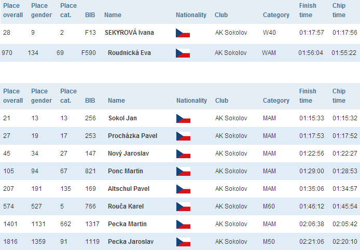The width and height of the screenshot is (360, 250).
Task: Select chip time 01:55:22
Action: click(344, 53)
